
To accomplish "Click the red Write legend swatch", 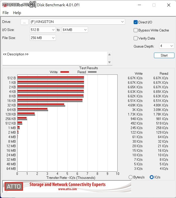I will click(65, 72).
